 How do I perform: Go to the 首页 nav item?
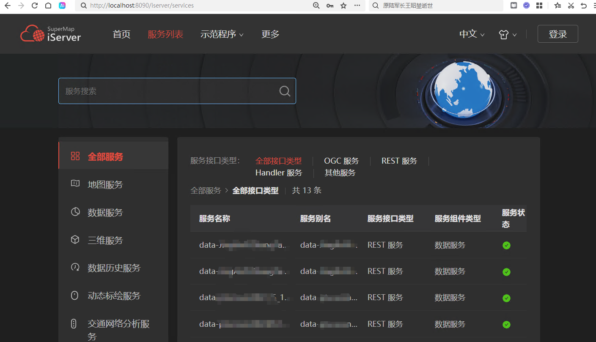(121, 34)
